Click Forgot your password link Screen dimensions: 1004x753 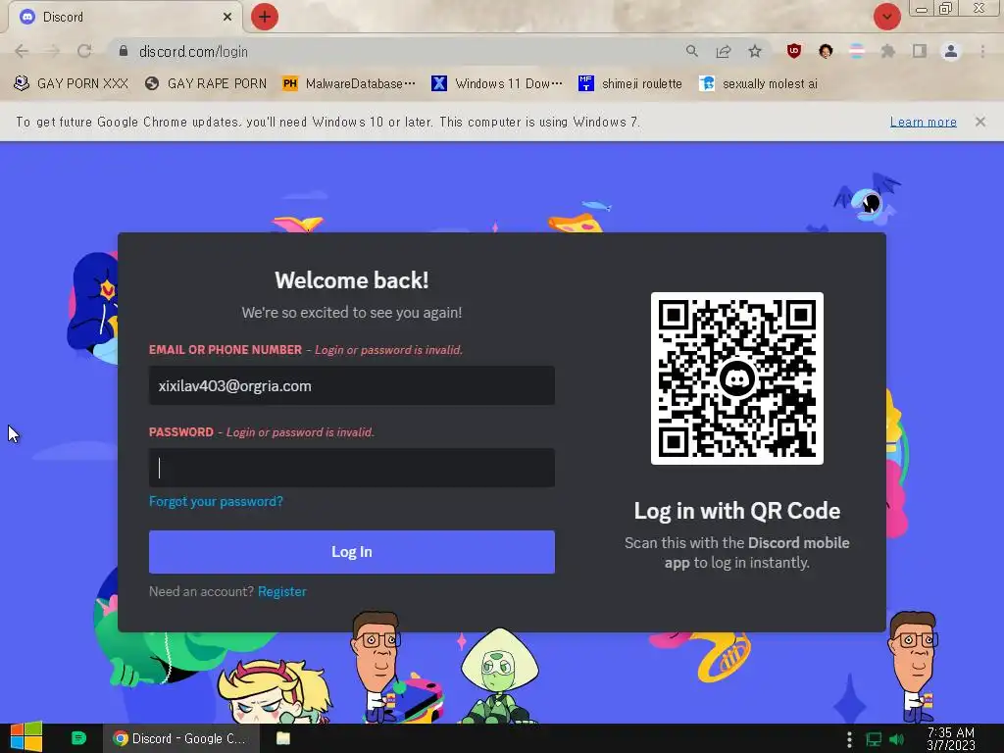[x=216, y=501]
